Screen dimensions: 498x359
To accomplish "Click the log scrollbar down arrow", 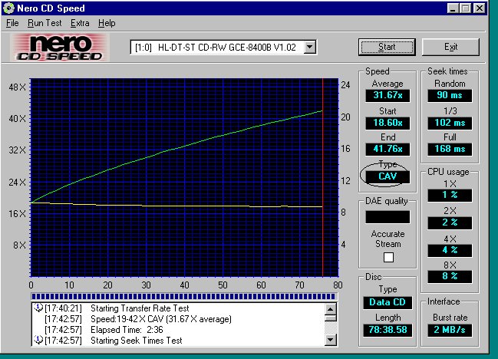I will (x=330, y=340).
